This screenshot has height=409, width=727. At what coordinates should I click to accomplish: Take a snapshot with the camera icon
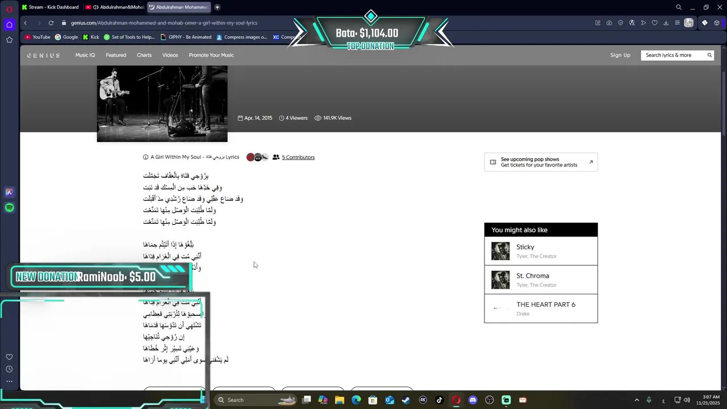click(x=609, y=23)
